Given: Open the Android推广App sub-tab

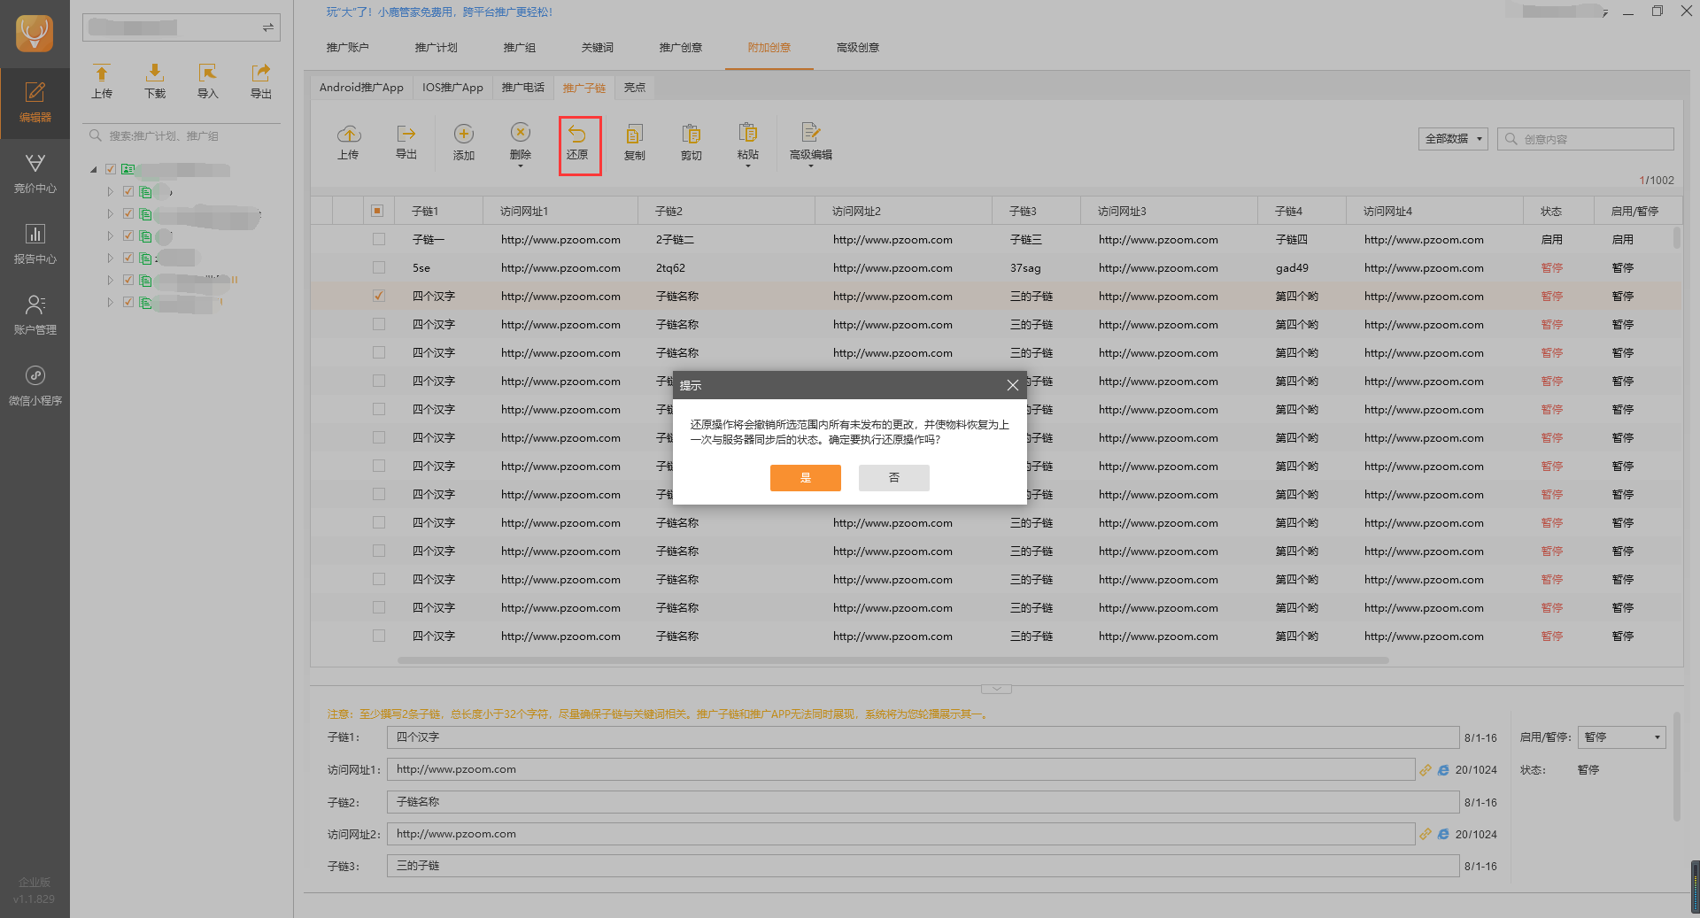Looking at the screenshot, I should coord(361,88).
